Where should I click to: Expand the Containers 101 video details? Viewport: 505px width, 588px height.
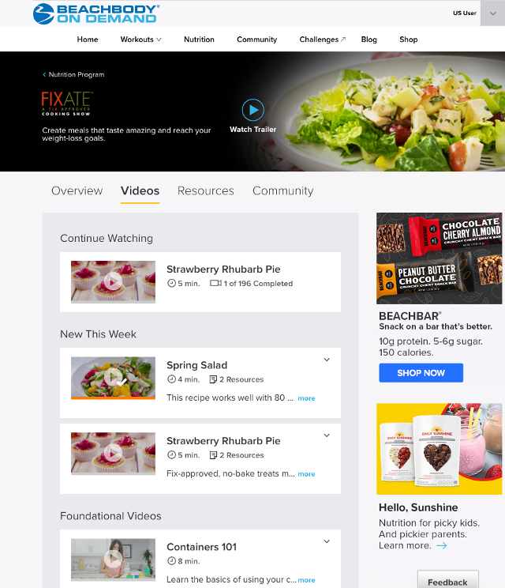point(327,541)
